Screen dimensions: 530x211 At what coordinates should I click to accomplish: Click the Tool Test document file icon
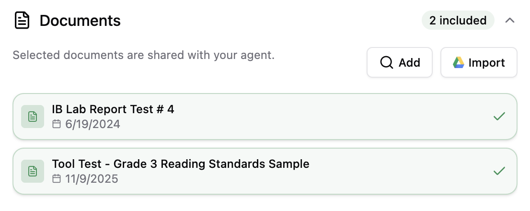click(33, 171)
